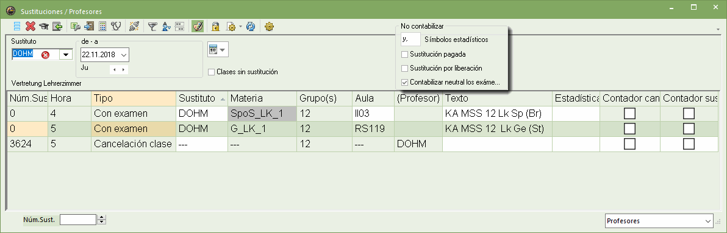Sort by the Grupo(s) column header

324,99
